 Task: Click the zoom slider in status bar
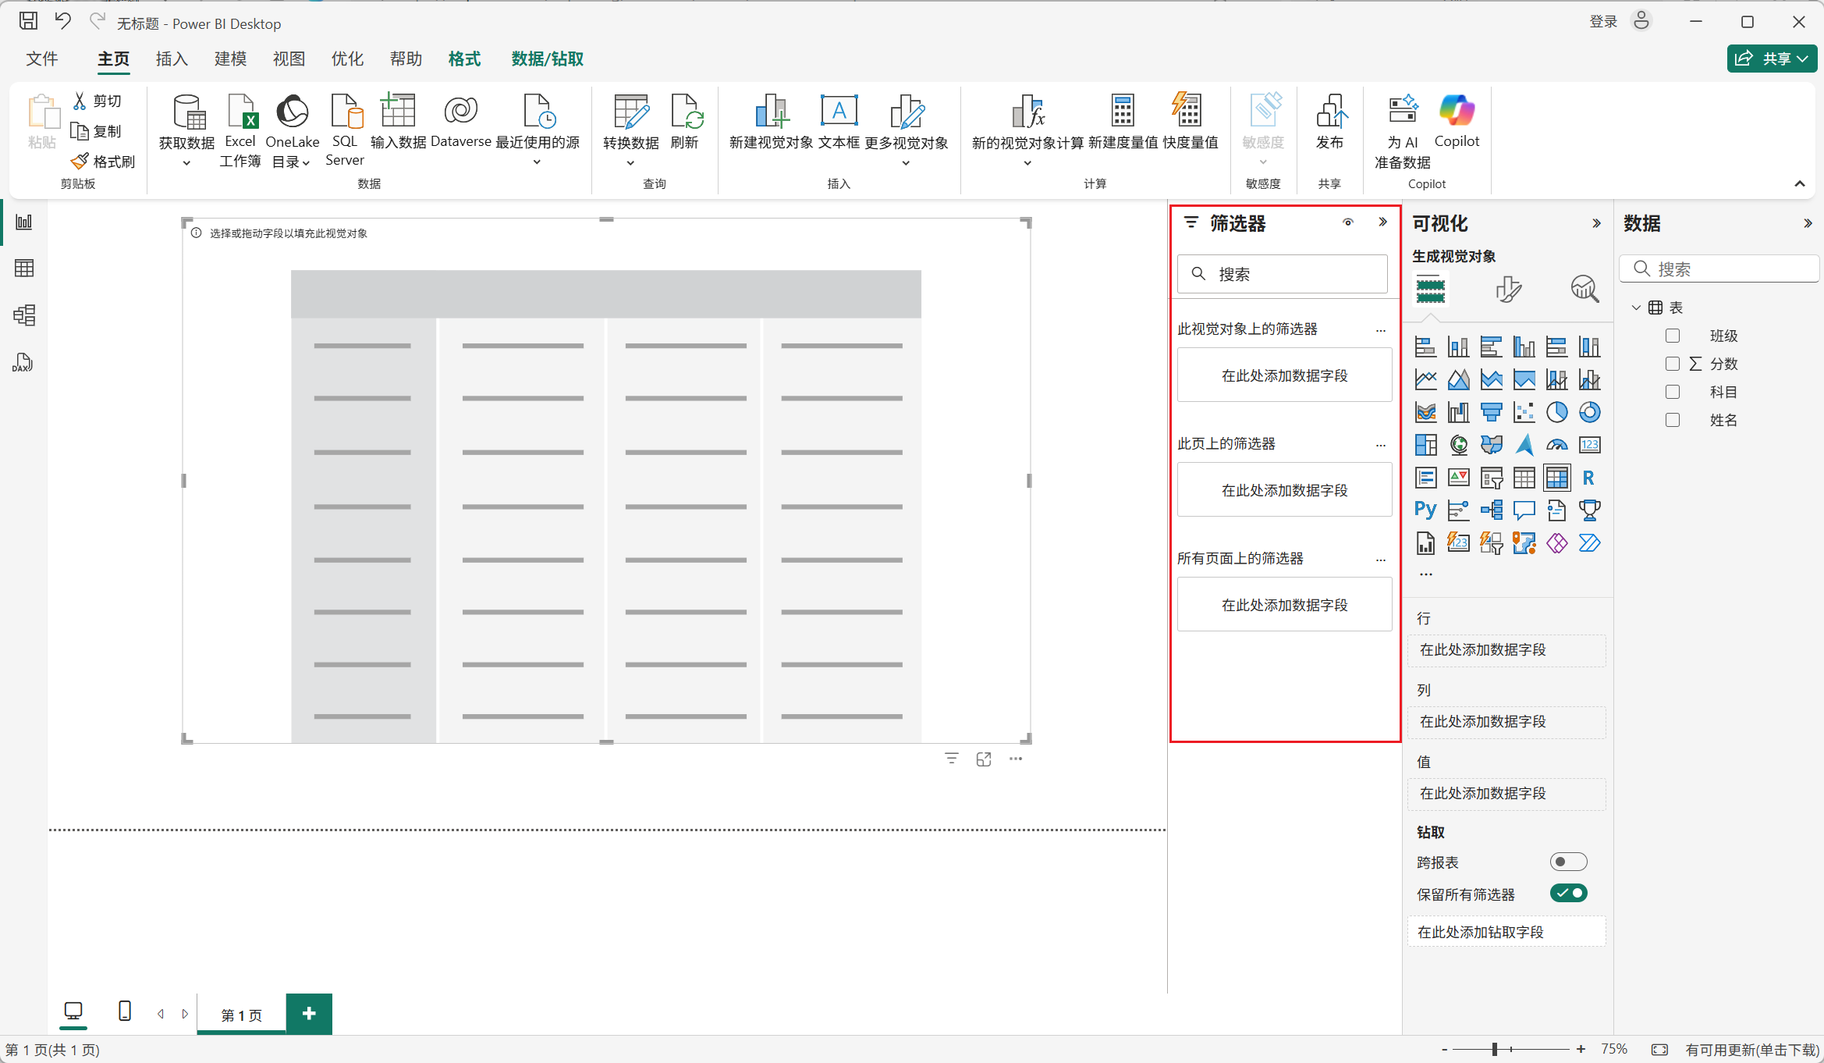click(1495, 1050)
